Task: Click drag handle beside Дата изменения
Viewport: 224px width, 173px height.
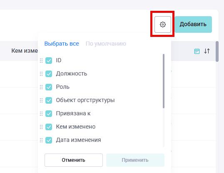Action: pyautogui.click(x=41, y=140)
